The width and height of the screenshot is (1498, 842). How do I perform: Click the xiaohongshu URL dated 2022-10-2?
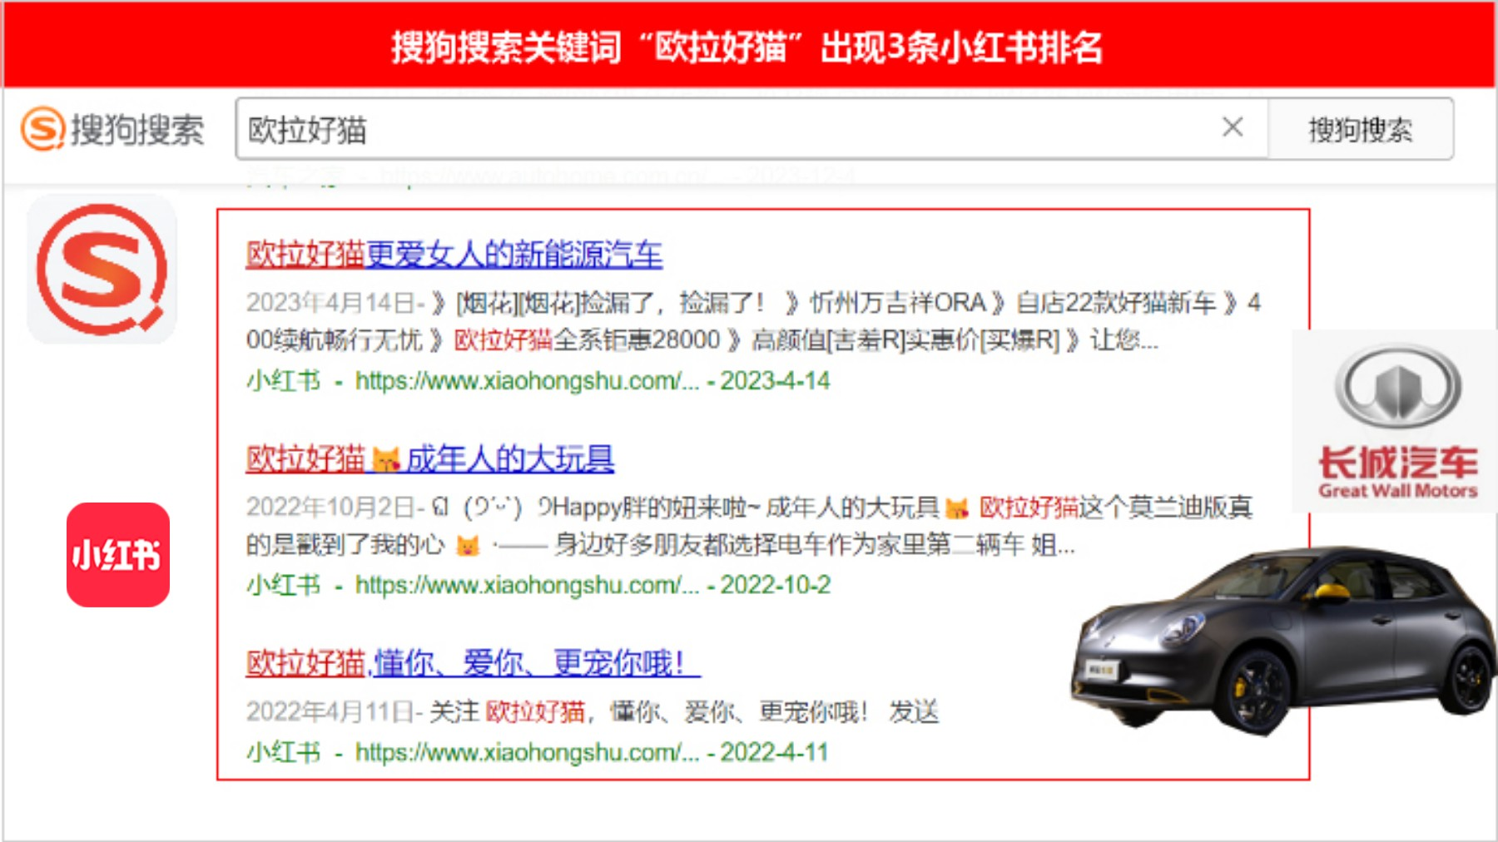click(x=526, y=585)
